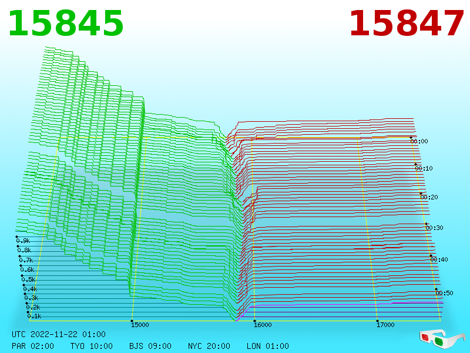Click the 00:10 time axis marker

(424, 168)
